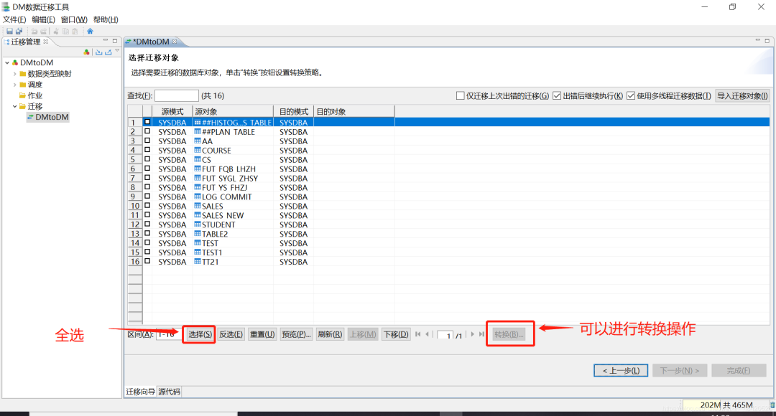Click the 预览(P)... button
776x416 pixels.
click(x=297, y=334)
